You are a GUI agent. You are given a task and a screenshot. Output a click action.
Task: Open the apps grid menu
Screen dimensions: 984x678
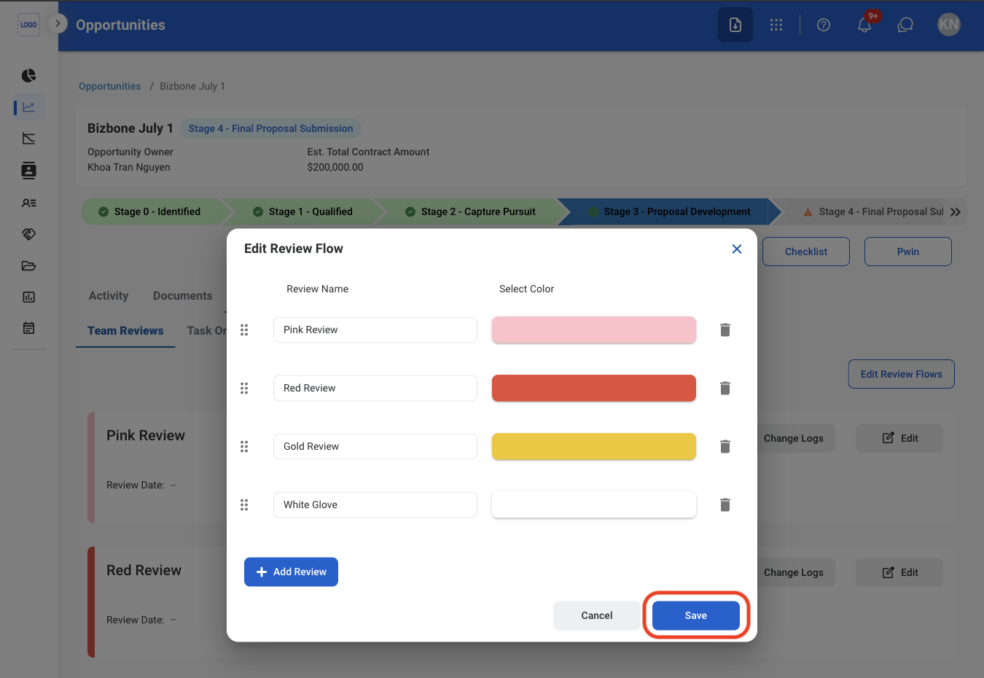tap(776, 25)
